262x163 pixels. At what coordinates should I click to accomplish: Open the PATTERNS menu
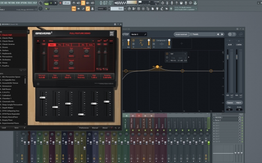11,3
